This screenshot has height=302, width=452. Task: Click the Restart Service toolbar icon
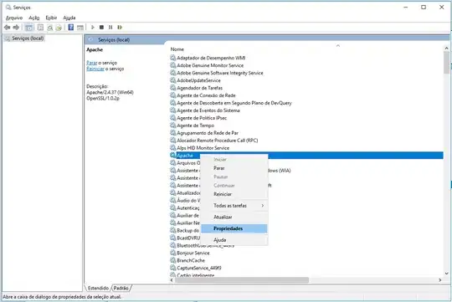[x=120, y=27]
